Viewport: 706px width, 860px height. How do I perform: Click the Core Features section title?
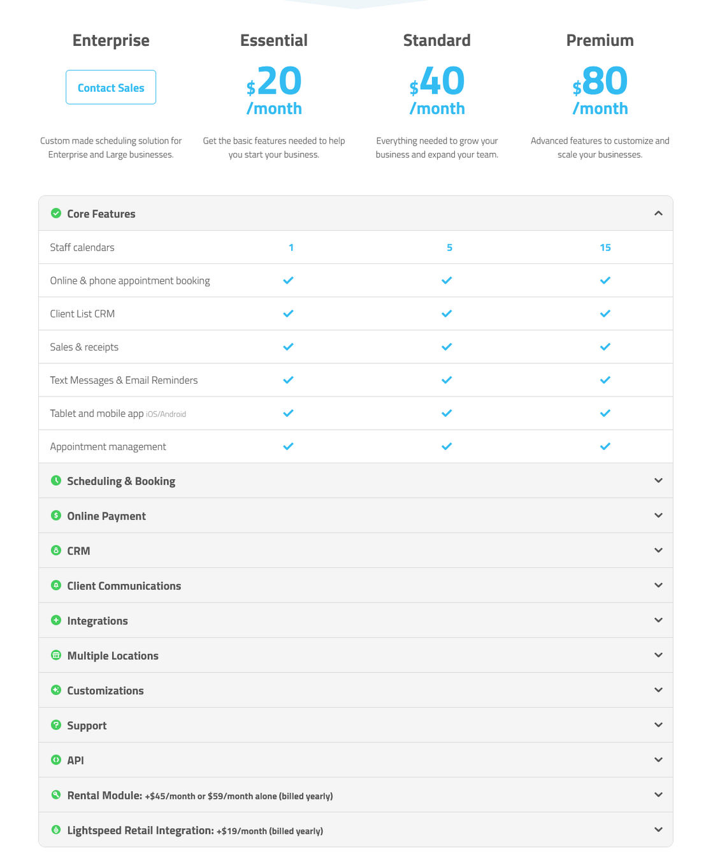101,214
